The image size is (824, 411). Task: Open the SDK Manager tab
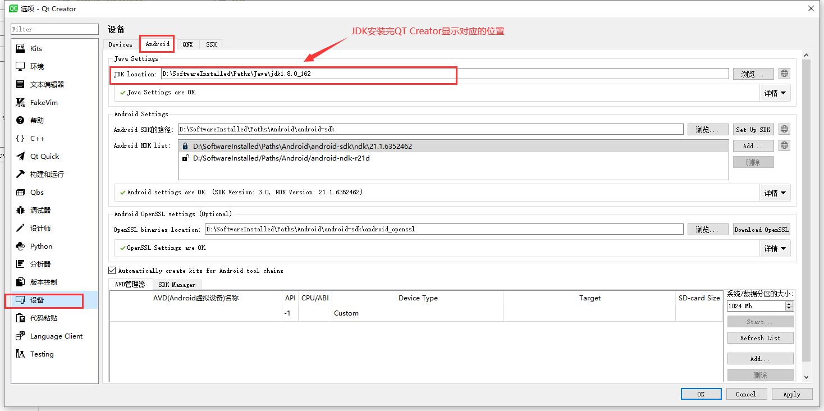pos(177,285)
